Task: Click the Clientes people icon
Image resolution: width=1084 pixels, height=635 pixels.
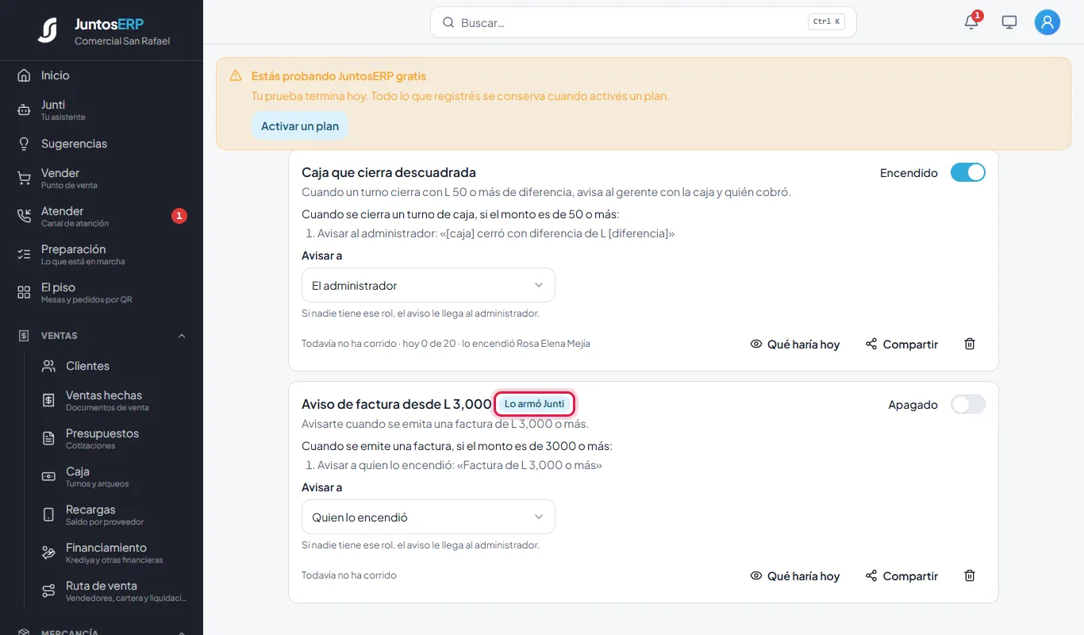Action: pyautogui.click(x=48, y=366)
